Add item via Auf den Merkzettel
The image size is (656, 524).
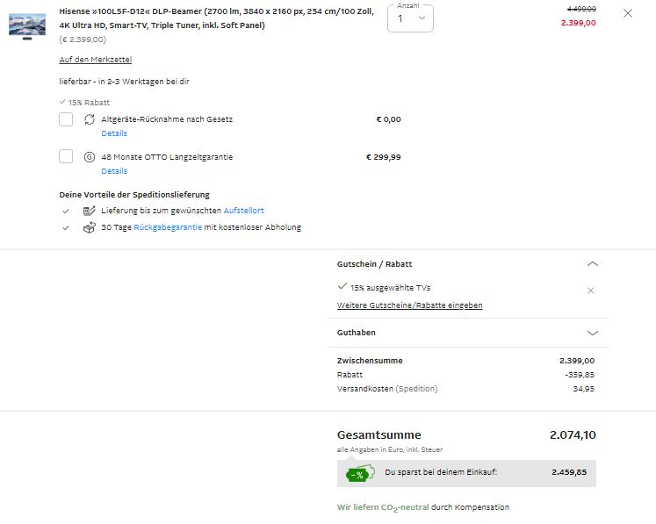(x=95, y=59)
